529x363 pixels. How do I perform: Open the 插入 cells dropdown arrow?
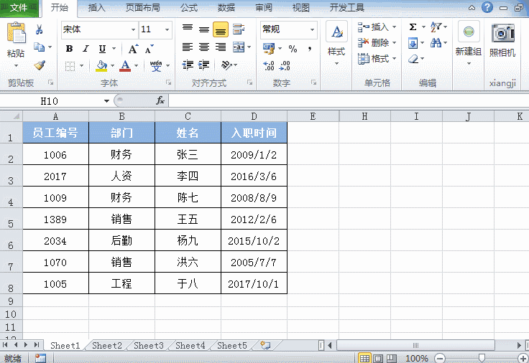tap(394, 27)
